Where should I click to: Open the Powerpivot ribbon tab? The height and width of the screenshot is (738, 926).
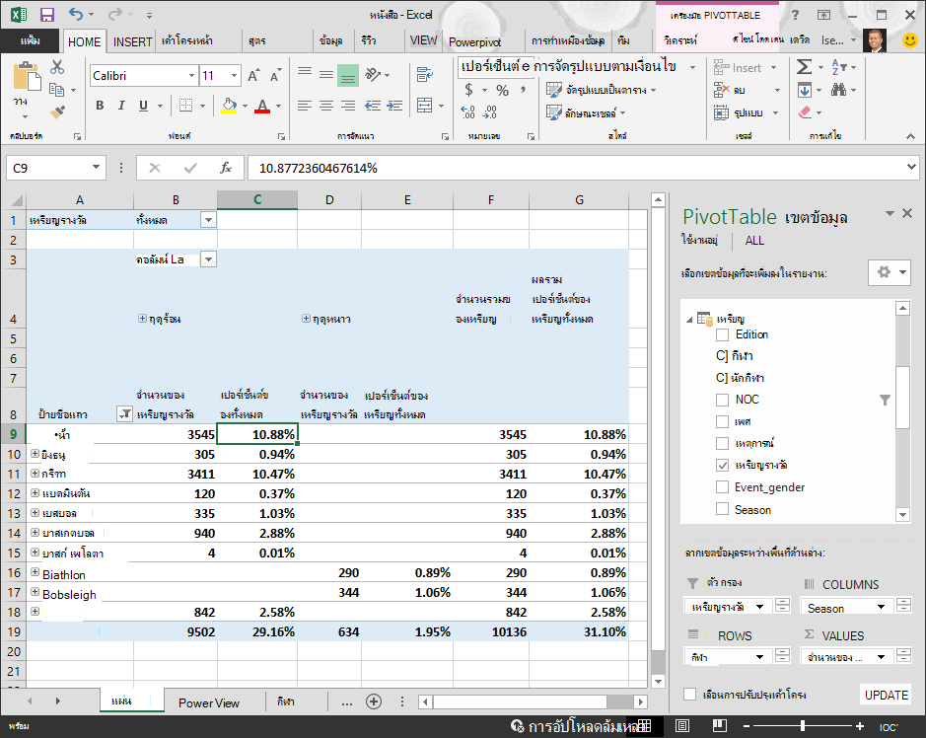pyautogui.click(x=474, y=42)
